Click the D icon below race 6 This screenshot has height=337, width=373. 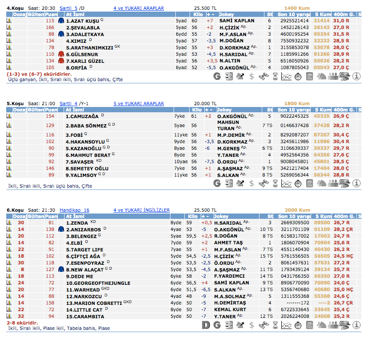coord(206,326)
